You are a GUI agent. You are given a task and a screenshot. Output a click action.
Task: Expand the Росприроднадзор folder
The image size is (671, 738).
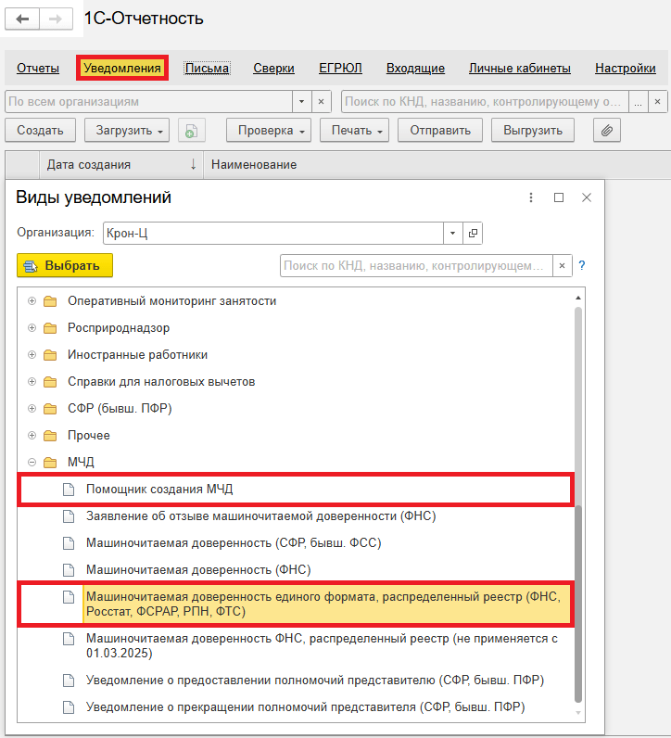click(x=32, y=328)
